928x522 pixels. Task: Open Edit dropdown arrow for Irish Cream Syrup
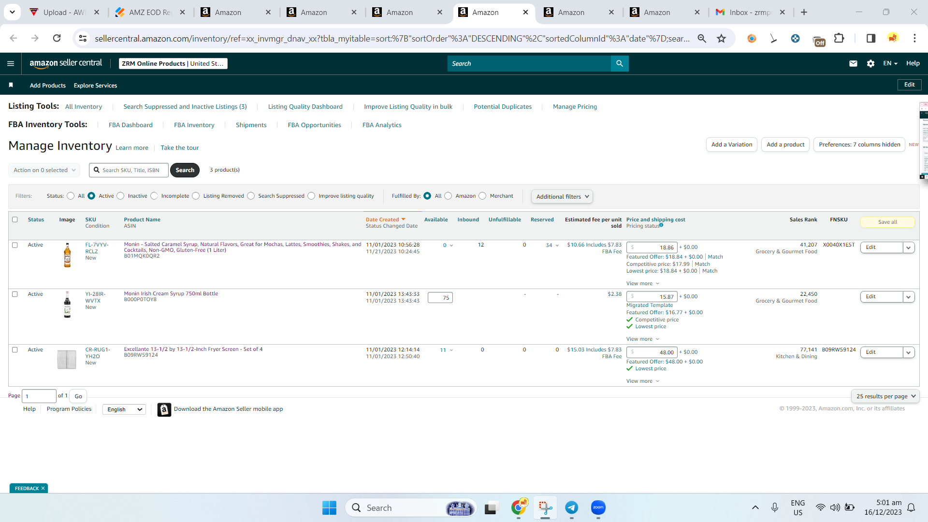tap(909, 297)
